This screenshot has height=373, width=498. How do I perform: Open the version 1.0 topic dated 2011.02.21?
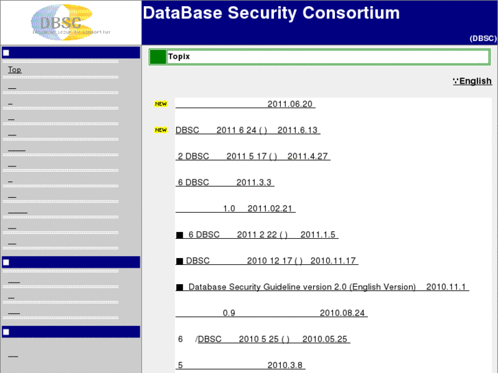[x=236, y=209]
